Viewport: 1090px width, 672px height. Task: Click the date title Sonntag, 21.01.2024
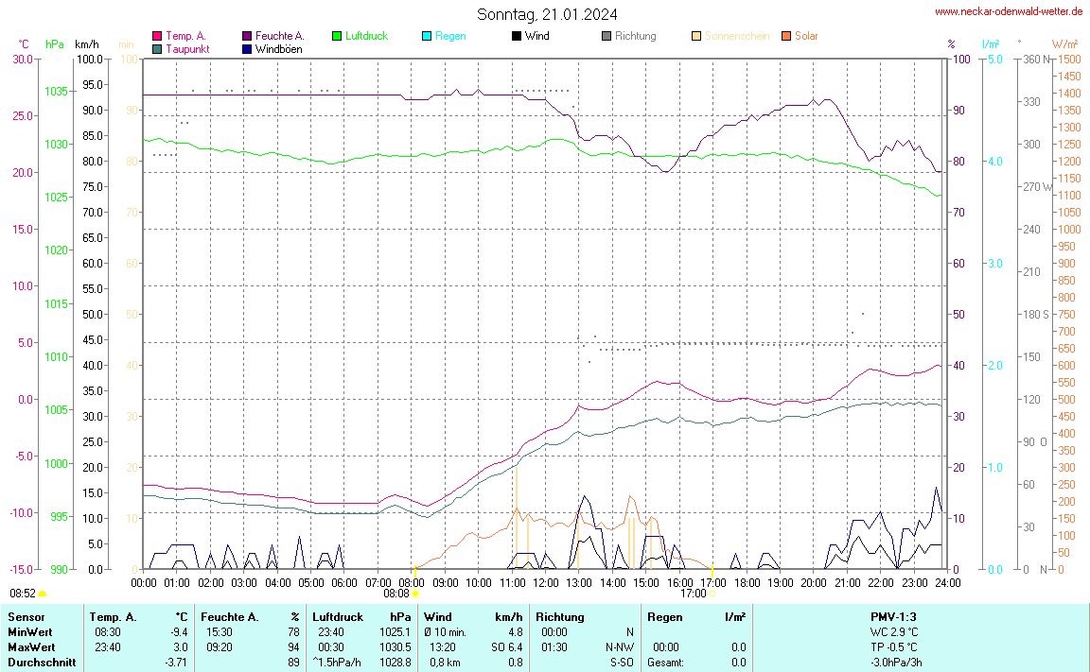click(x=547, y=14)
